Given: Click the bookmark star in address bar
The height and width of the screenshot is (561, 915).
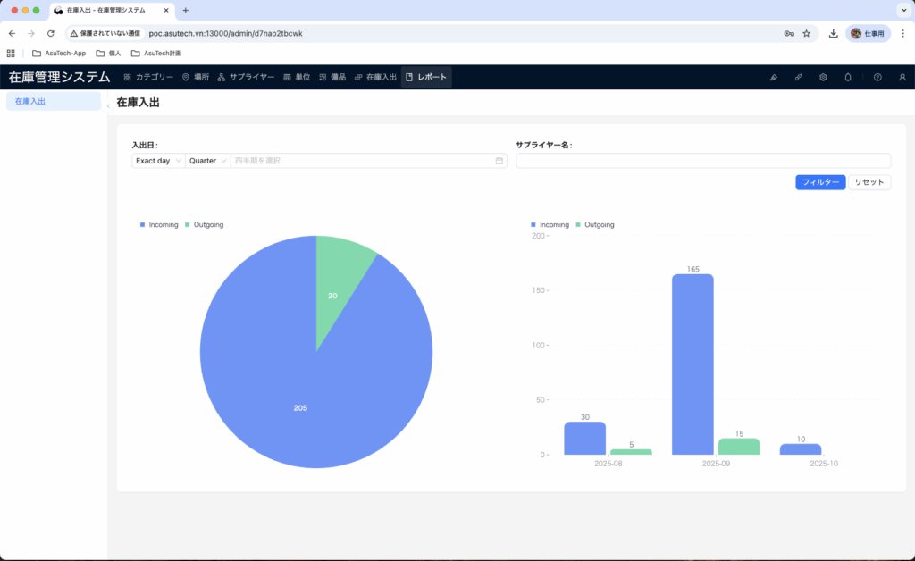Looking at the screenshot, I should (x=806, y=33).
